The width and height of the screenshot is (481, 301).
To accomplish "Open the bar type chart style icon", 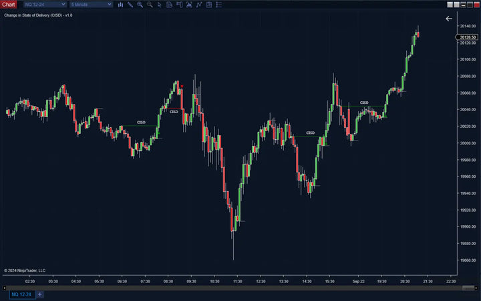I will click(x=120, y=4).
